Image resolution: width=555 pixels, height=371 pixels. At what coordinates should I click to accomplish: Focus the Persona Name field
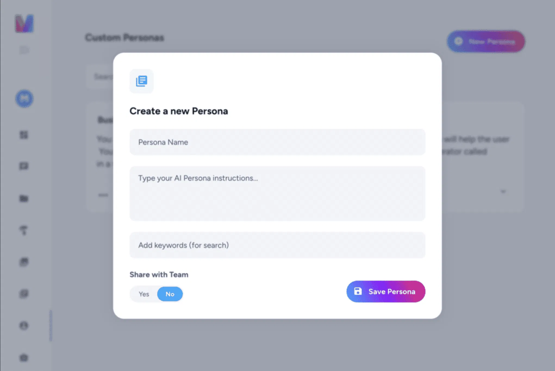pyautogui.click(x=277, y=142)
